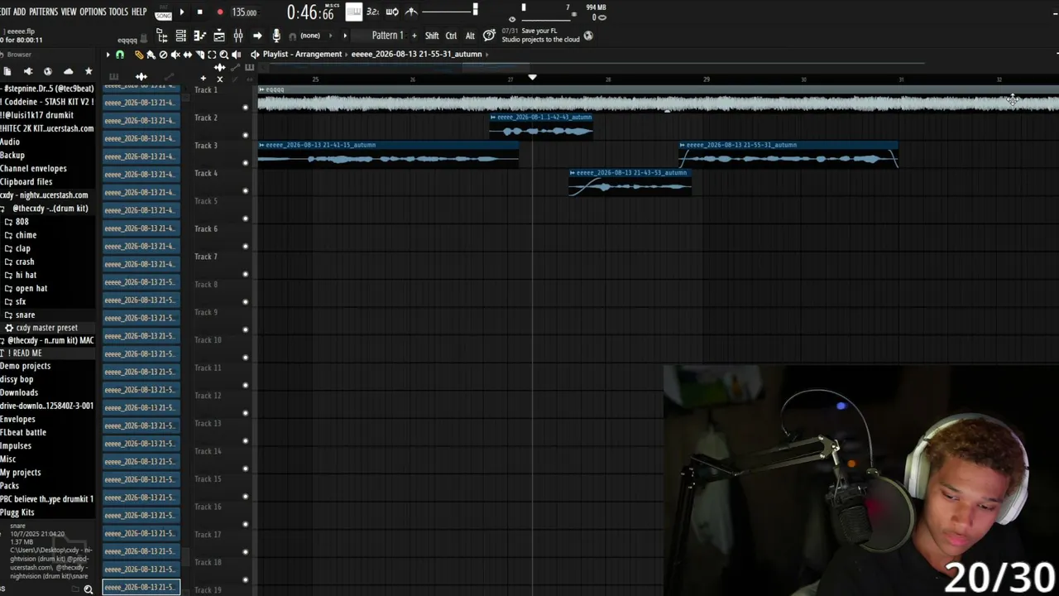The height and width of the screenshot is (596, 1059).
Task: Mute Track 1 via its dot
Action: pos(245,108)
